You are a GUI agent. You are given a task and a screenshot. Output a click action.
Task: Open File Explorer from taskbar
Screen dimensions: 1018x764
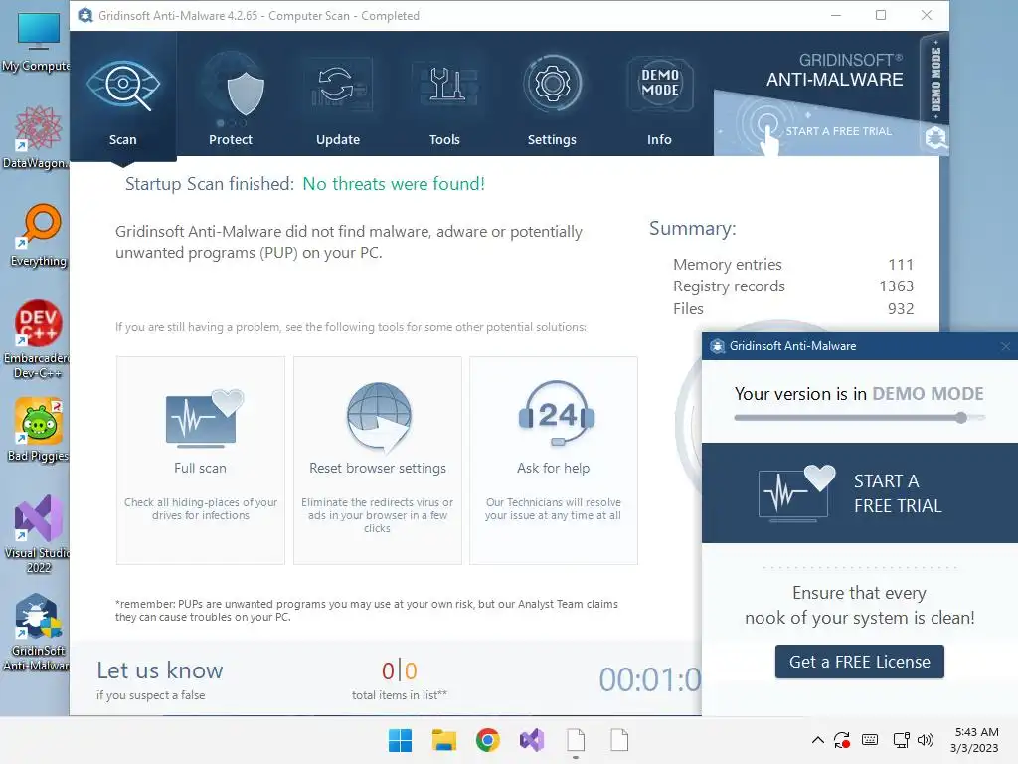(x=444, y=740)
